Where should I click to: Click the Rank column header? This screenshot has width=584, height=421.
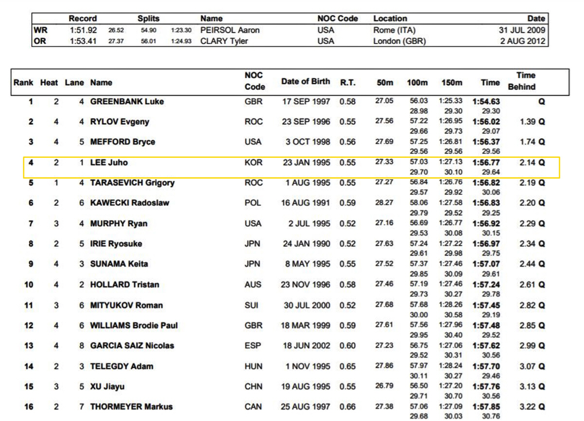point(23,83)
